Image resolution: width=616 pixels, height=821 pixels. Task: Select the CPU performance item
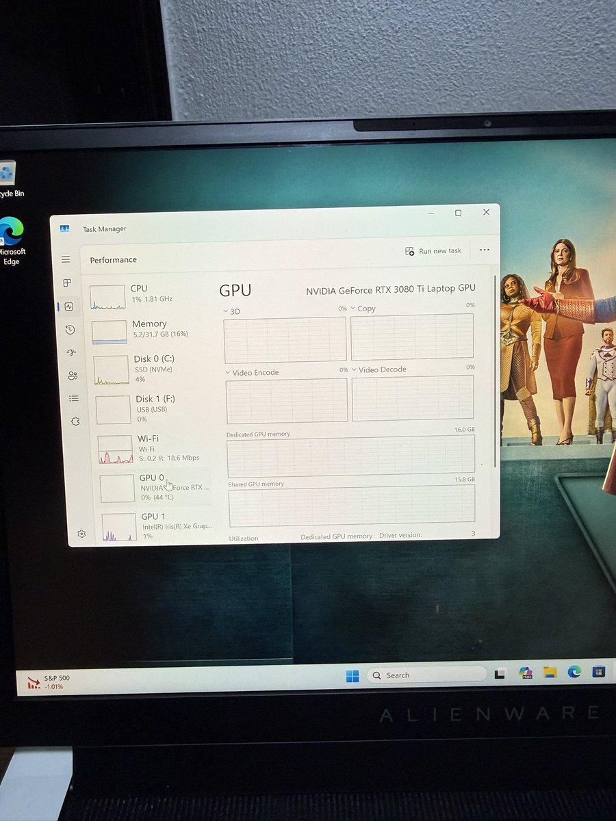(x=147, y=295)
